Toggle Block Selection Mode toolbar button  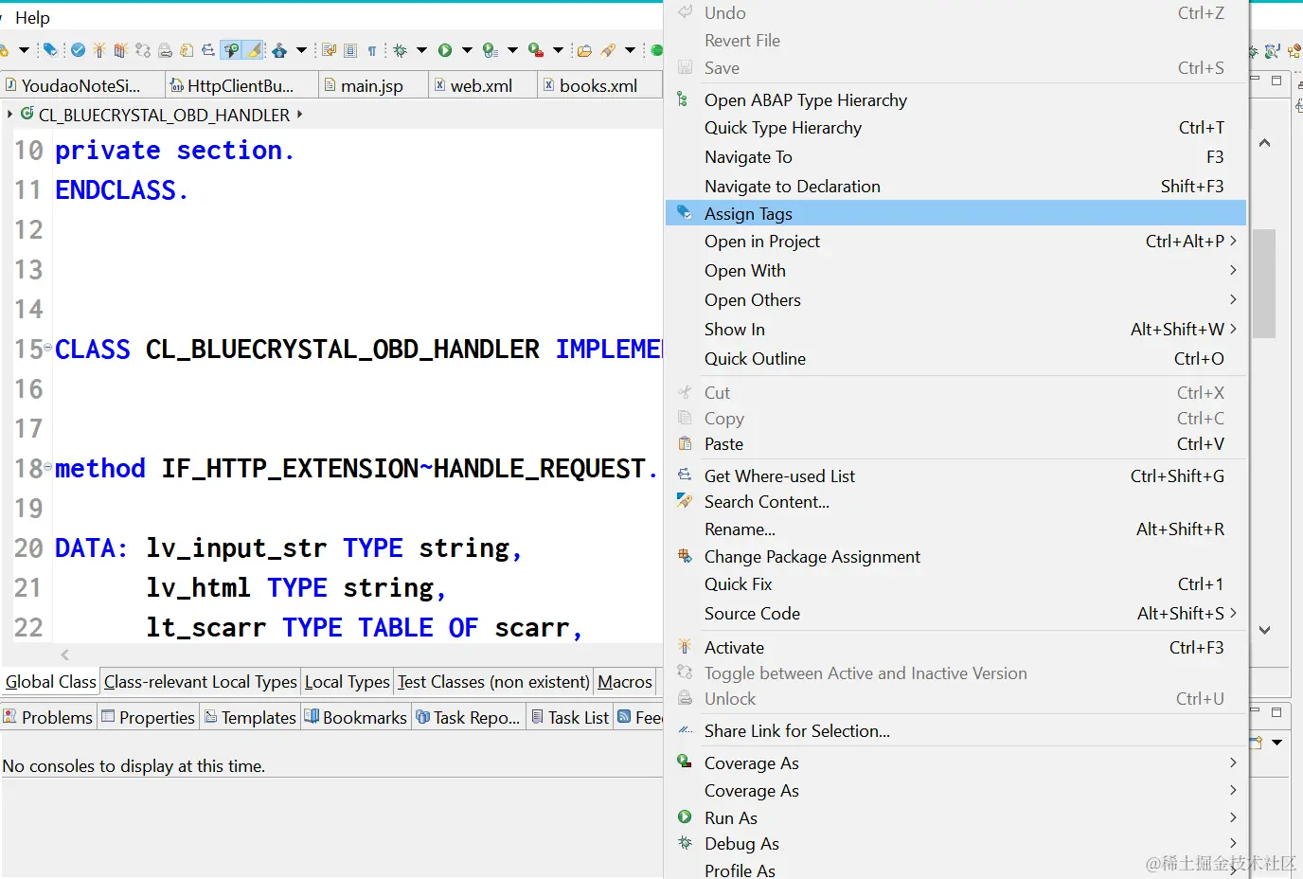tap(350, 50)
